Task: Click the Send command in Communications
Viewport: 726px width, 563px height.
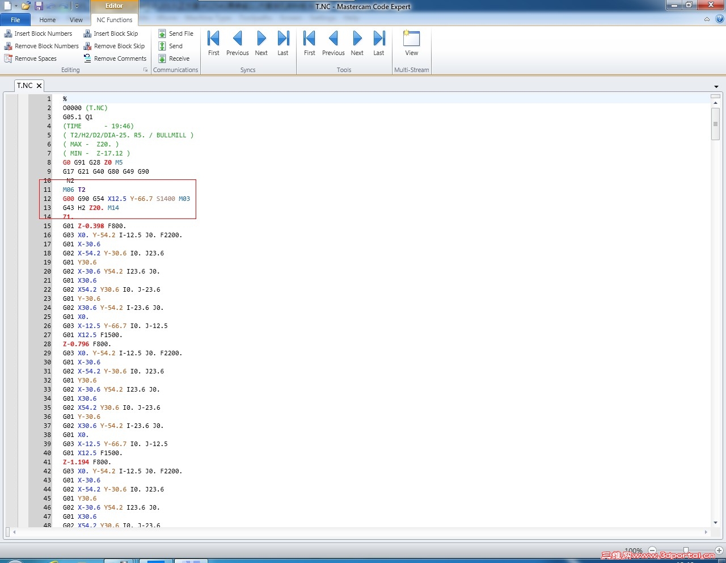Action: 170,46
